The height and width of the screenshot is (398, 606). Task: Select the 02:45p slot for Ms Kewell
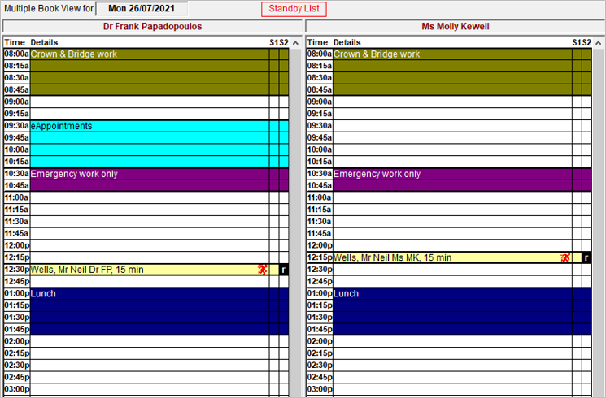(452, 377)
